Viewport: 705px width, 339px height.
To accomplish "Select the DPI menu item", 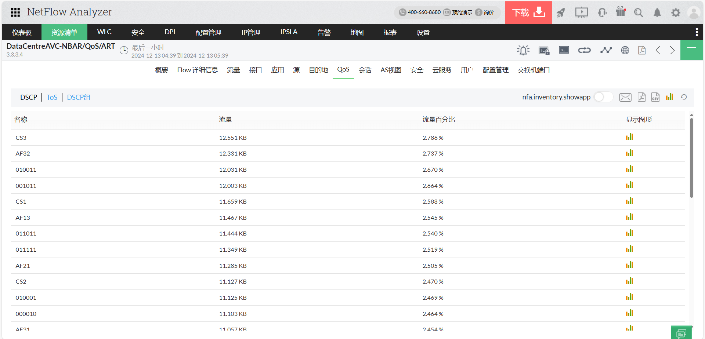I will click(x=170, y=32).
